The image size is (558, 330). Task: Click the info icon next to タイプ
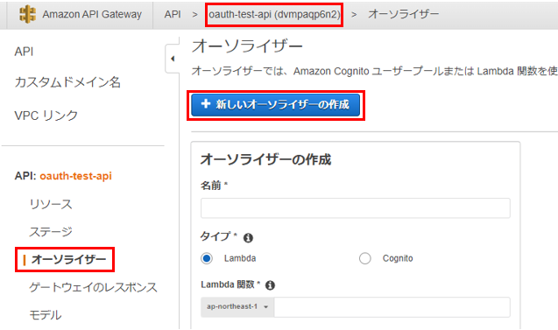click(x=248, y=238)
